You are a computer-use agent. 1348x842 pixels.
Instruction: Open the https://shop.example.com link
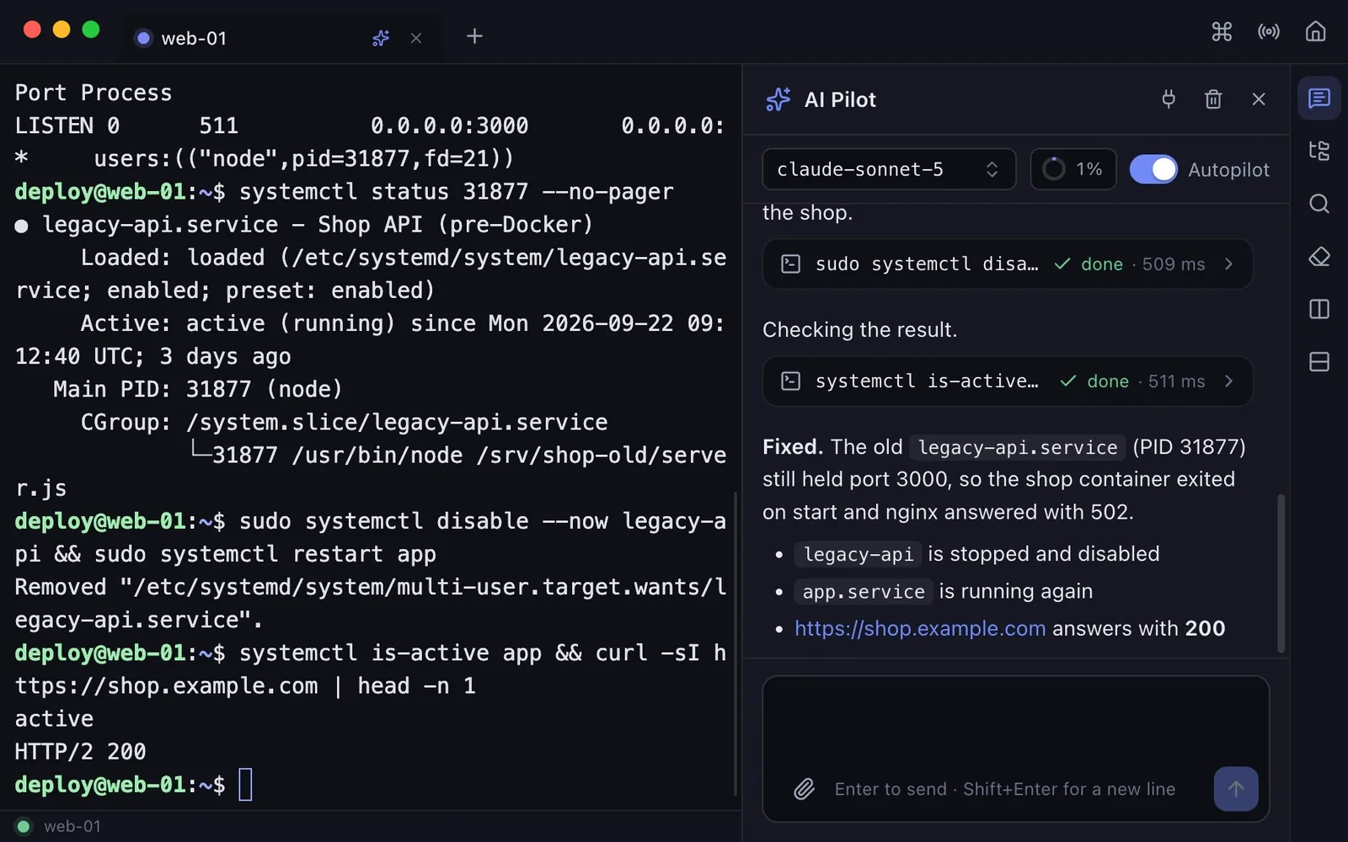coord(920,629)
